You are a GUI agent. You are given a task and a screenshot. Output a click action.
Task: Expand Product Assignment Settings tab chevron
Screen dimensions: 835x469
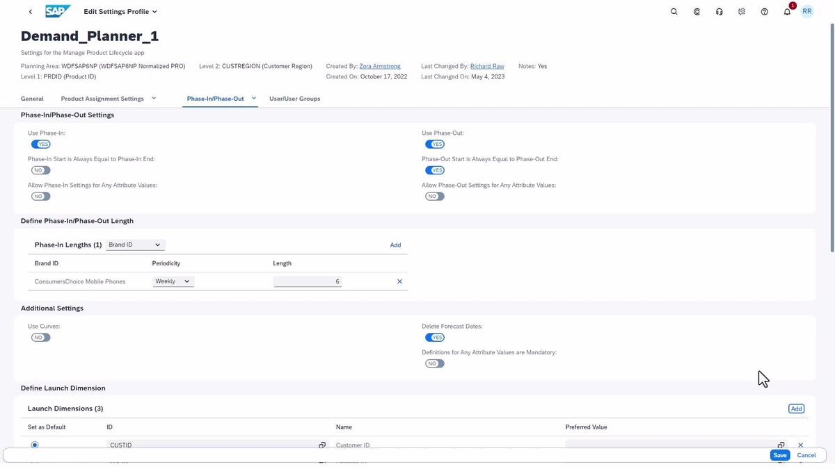pos(154,98)
